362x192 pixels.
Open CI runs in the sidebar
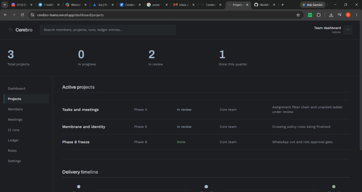click(x=13, y=130)
